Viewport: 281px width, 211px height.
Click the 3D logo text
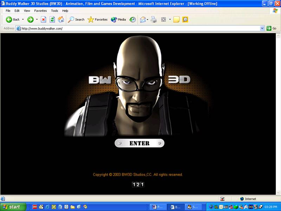[x=179, y=79]
